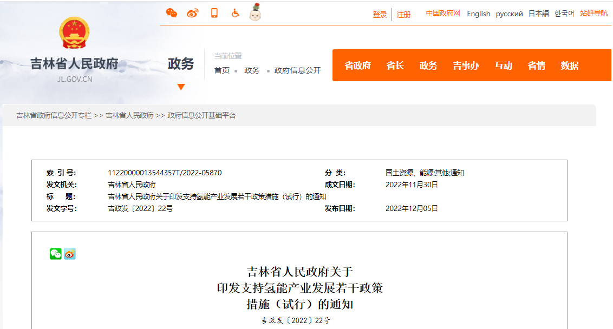Open the Weibo icon in top bar
This screenshot has width=613, height=329.
(193, 13)
